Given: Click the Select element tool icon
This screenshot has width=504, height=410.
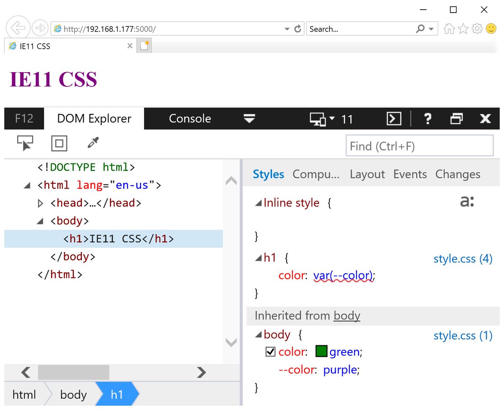Looking at the screenshot, I should pyautogui.click(x=25, y=143).
